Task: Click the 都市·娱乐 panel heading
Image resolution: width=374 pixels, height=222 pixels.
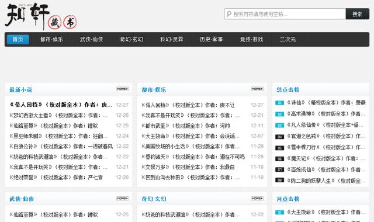Action: click(154, 90)
